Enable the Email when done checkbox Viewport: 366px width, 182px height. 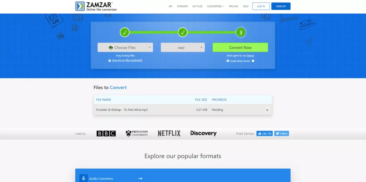(x=253, y=61)
